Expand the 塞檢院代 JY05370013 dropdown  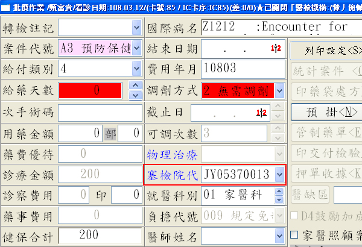pyautogui.click(x=279, y=175)
